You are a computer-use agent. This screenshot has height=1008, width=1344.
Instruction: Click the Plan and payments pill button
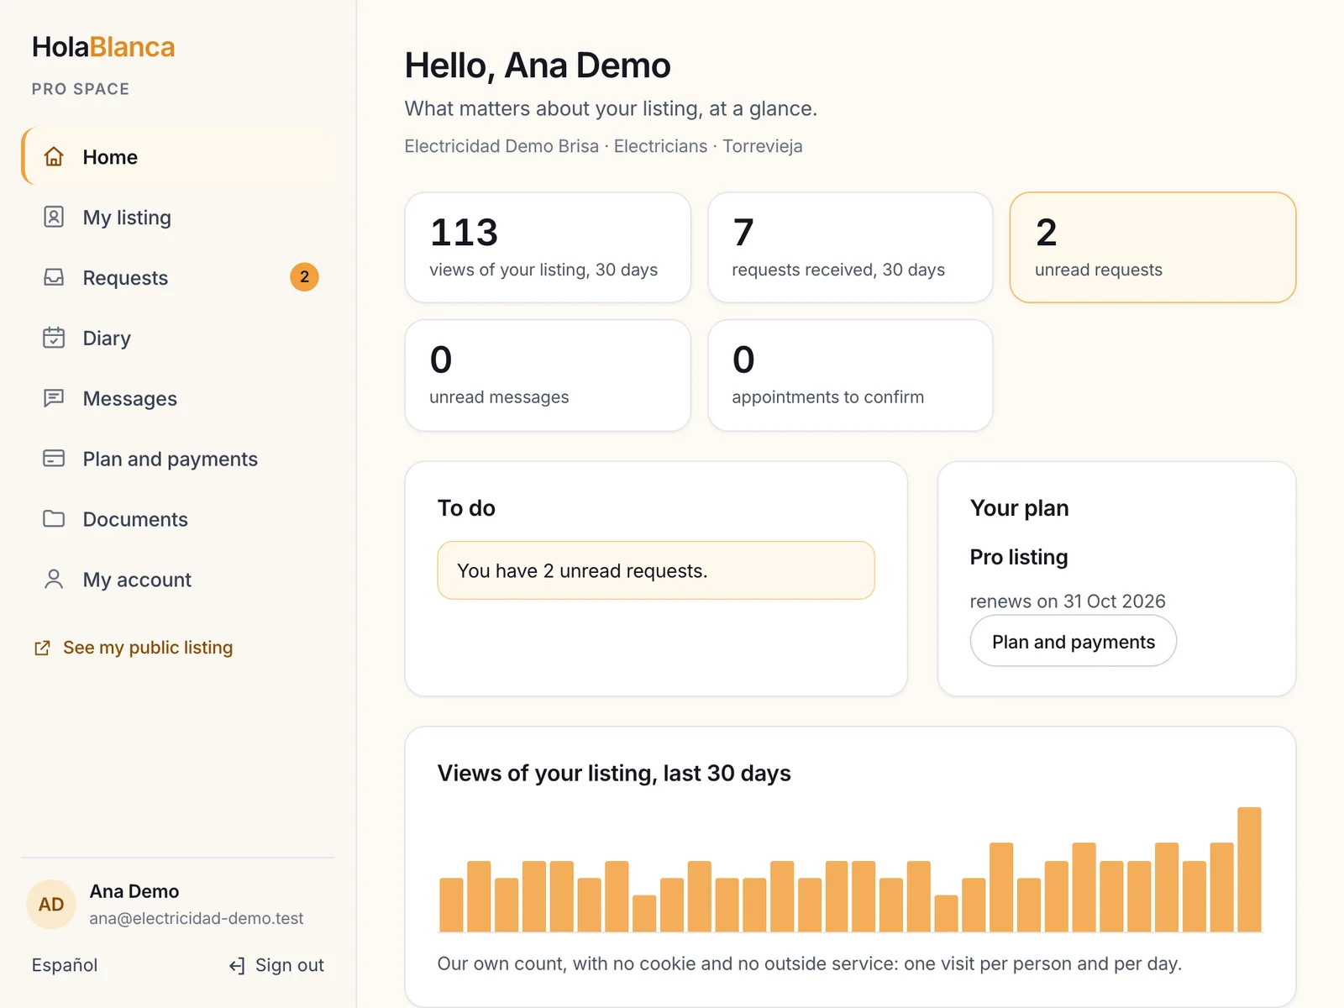tap(1074, 641)
